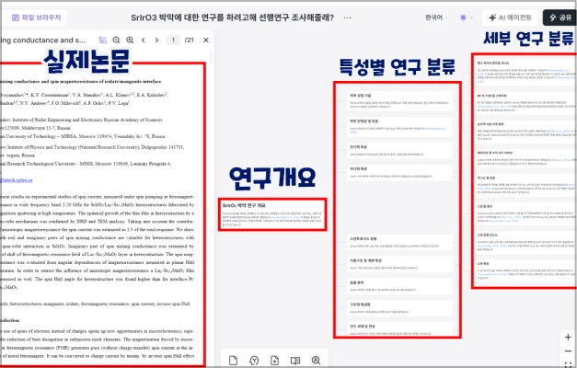Open the 파일 브라우저 panel
This screenshot has width=577, height=368.
click(x=36, y=17)
